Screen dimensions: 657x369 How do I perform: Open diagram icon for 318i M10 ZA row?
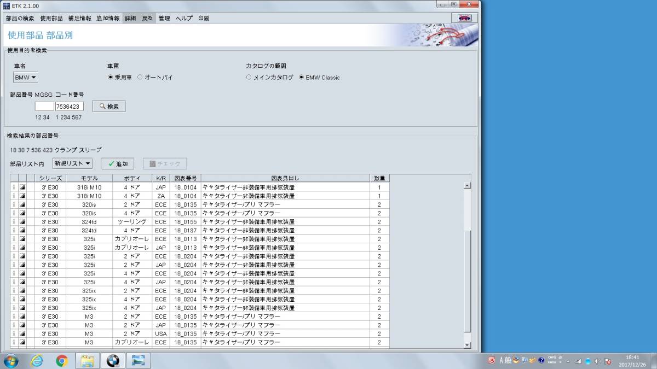pos(22,196)
